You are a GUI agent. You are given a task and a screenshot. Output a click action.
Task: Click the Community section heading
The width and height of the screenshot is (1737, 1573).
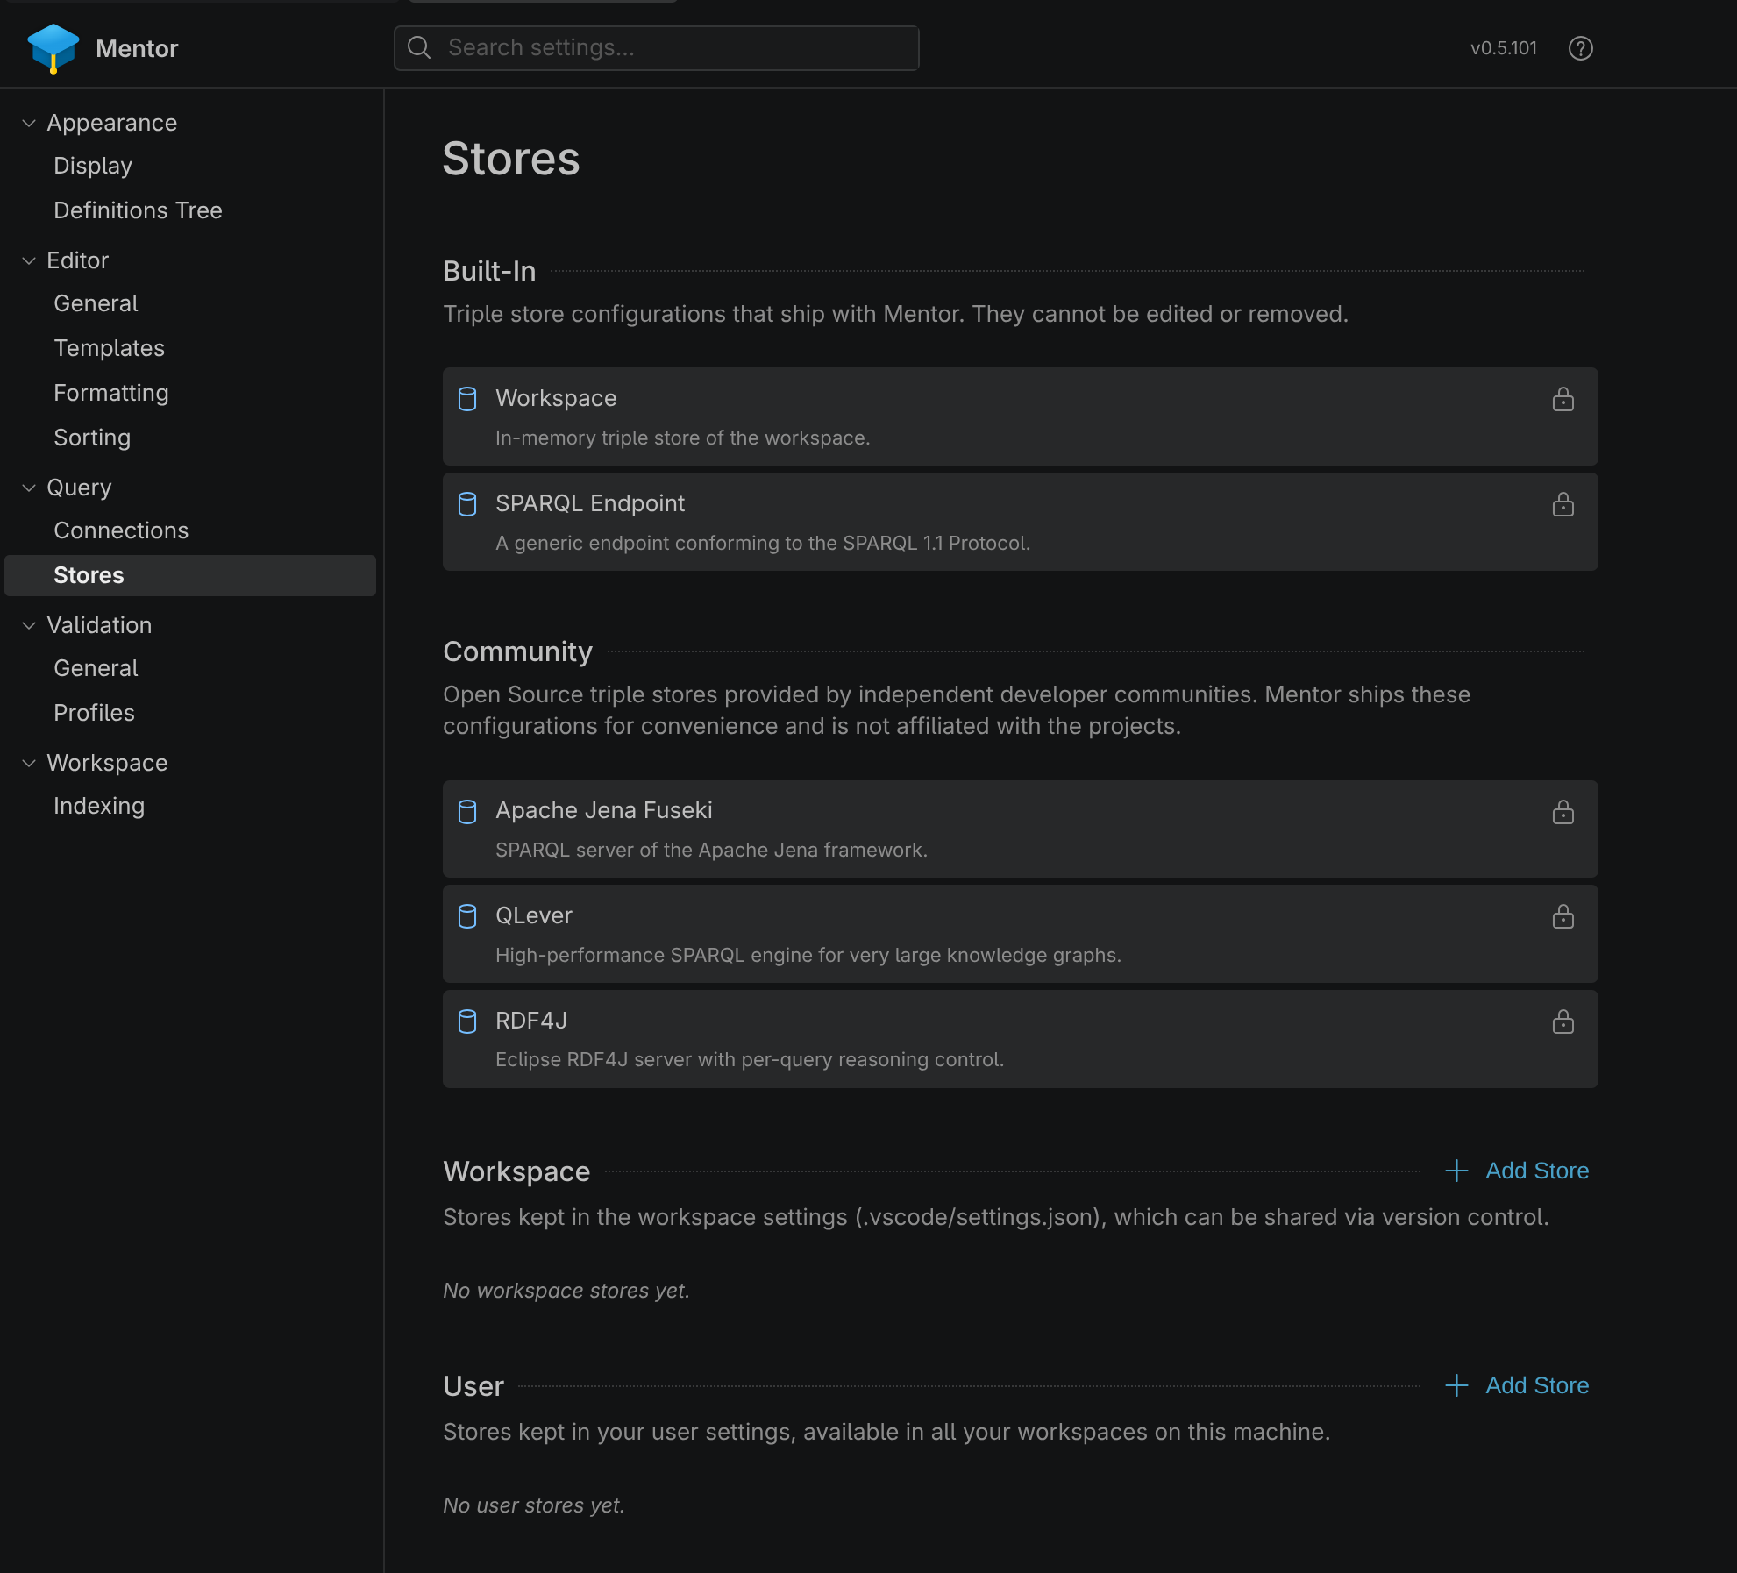click(x=518, y=651)
